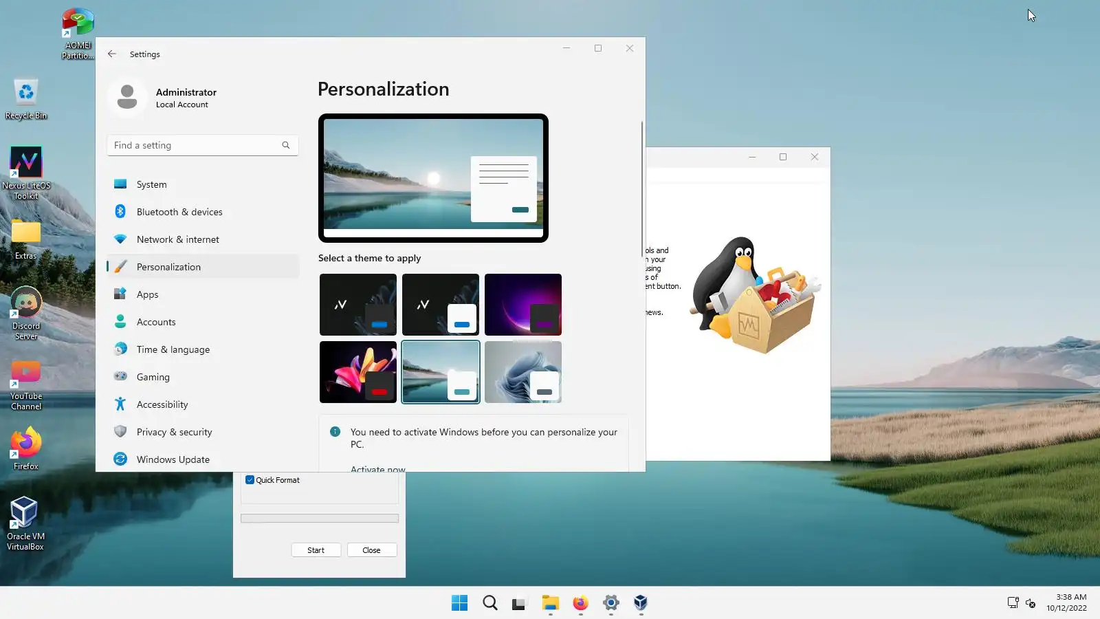Screen dimensions: 1100x619
Task: Switch to Firefox in the taskbar
Action: (580, 603)
